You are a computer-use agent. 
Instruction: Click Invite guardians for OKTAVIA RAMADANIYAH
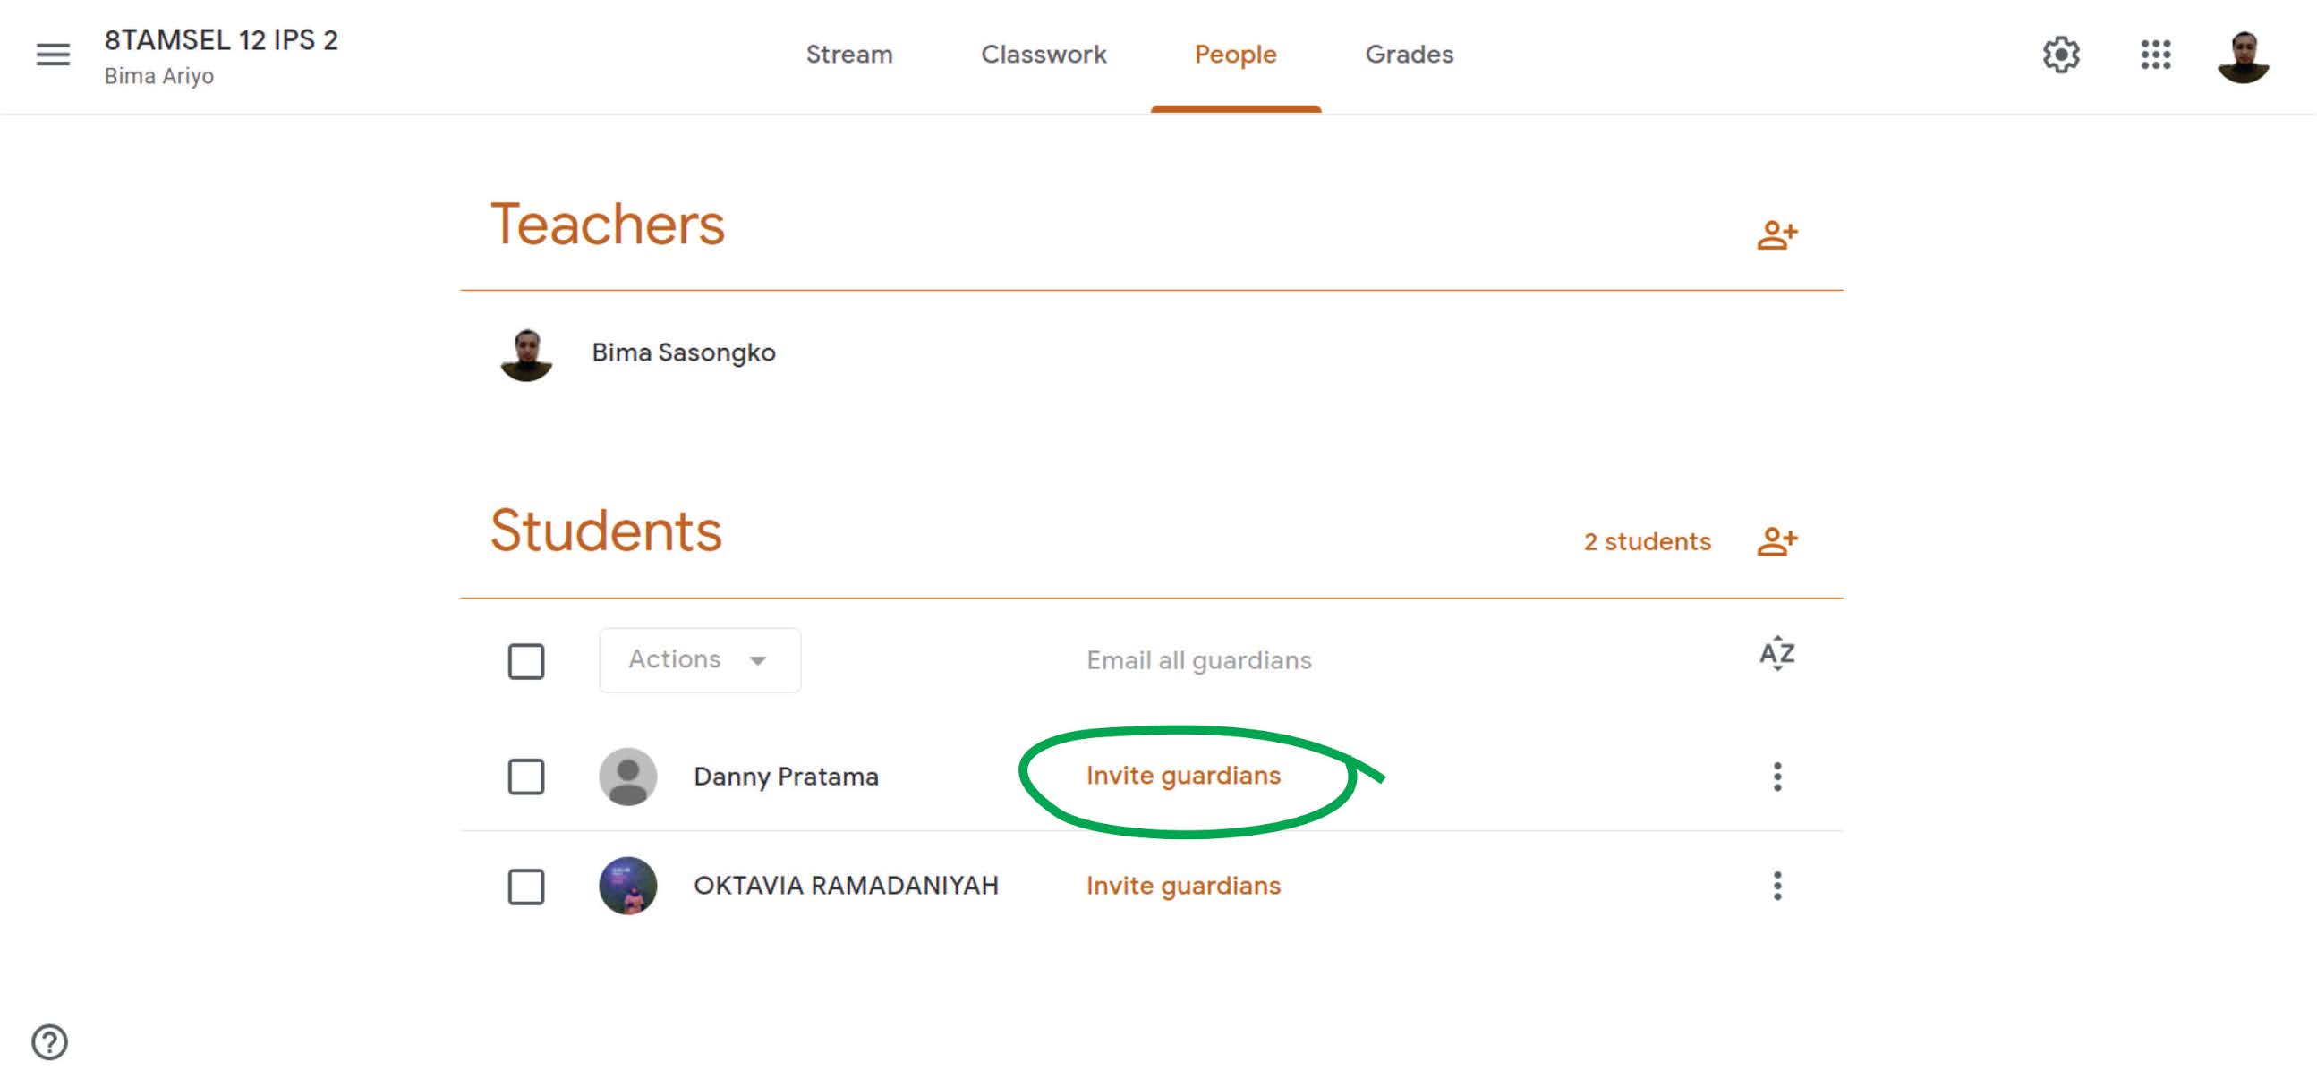click(1183, 887)
